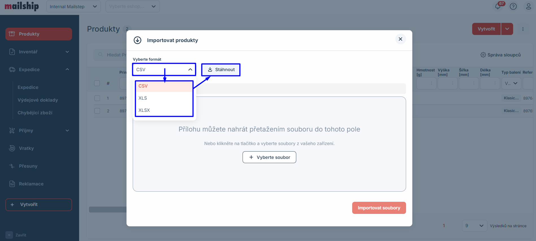Toggle the select-all checkbox in table header
Screen dimensions: 536x241
point(97,83)
